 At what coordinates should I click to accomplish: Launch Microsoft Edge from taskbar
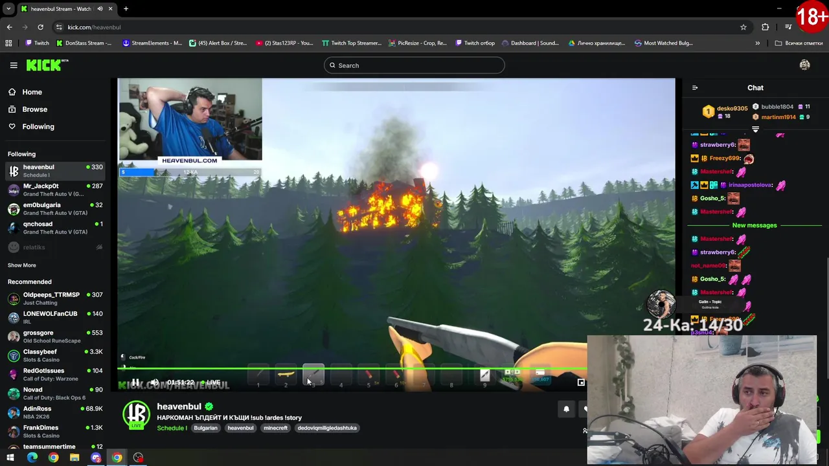point(32,458)
